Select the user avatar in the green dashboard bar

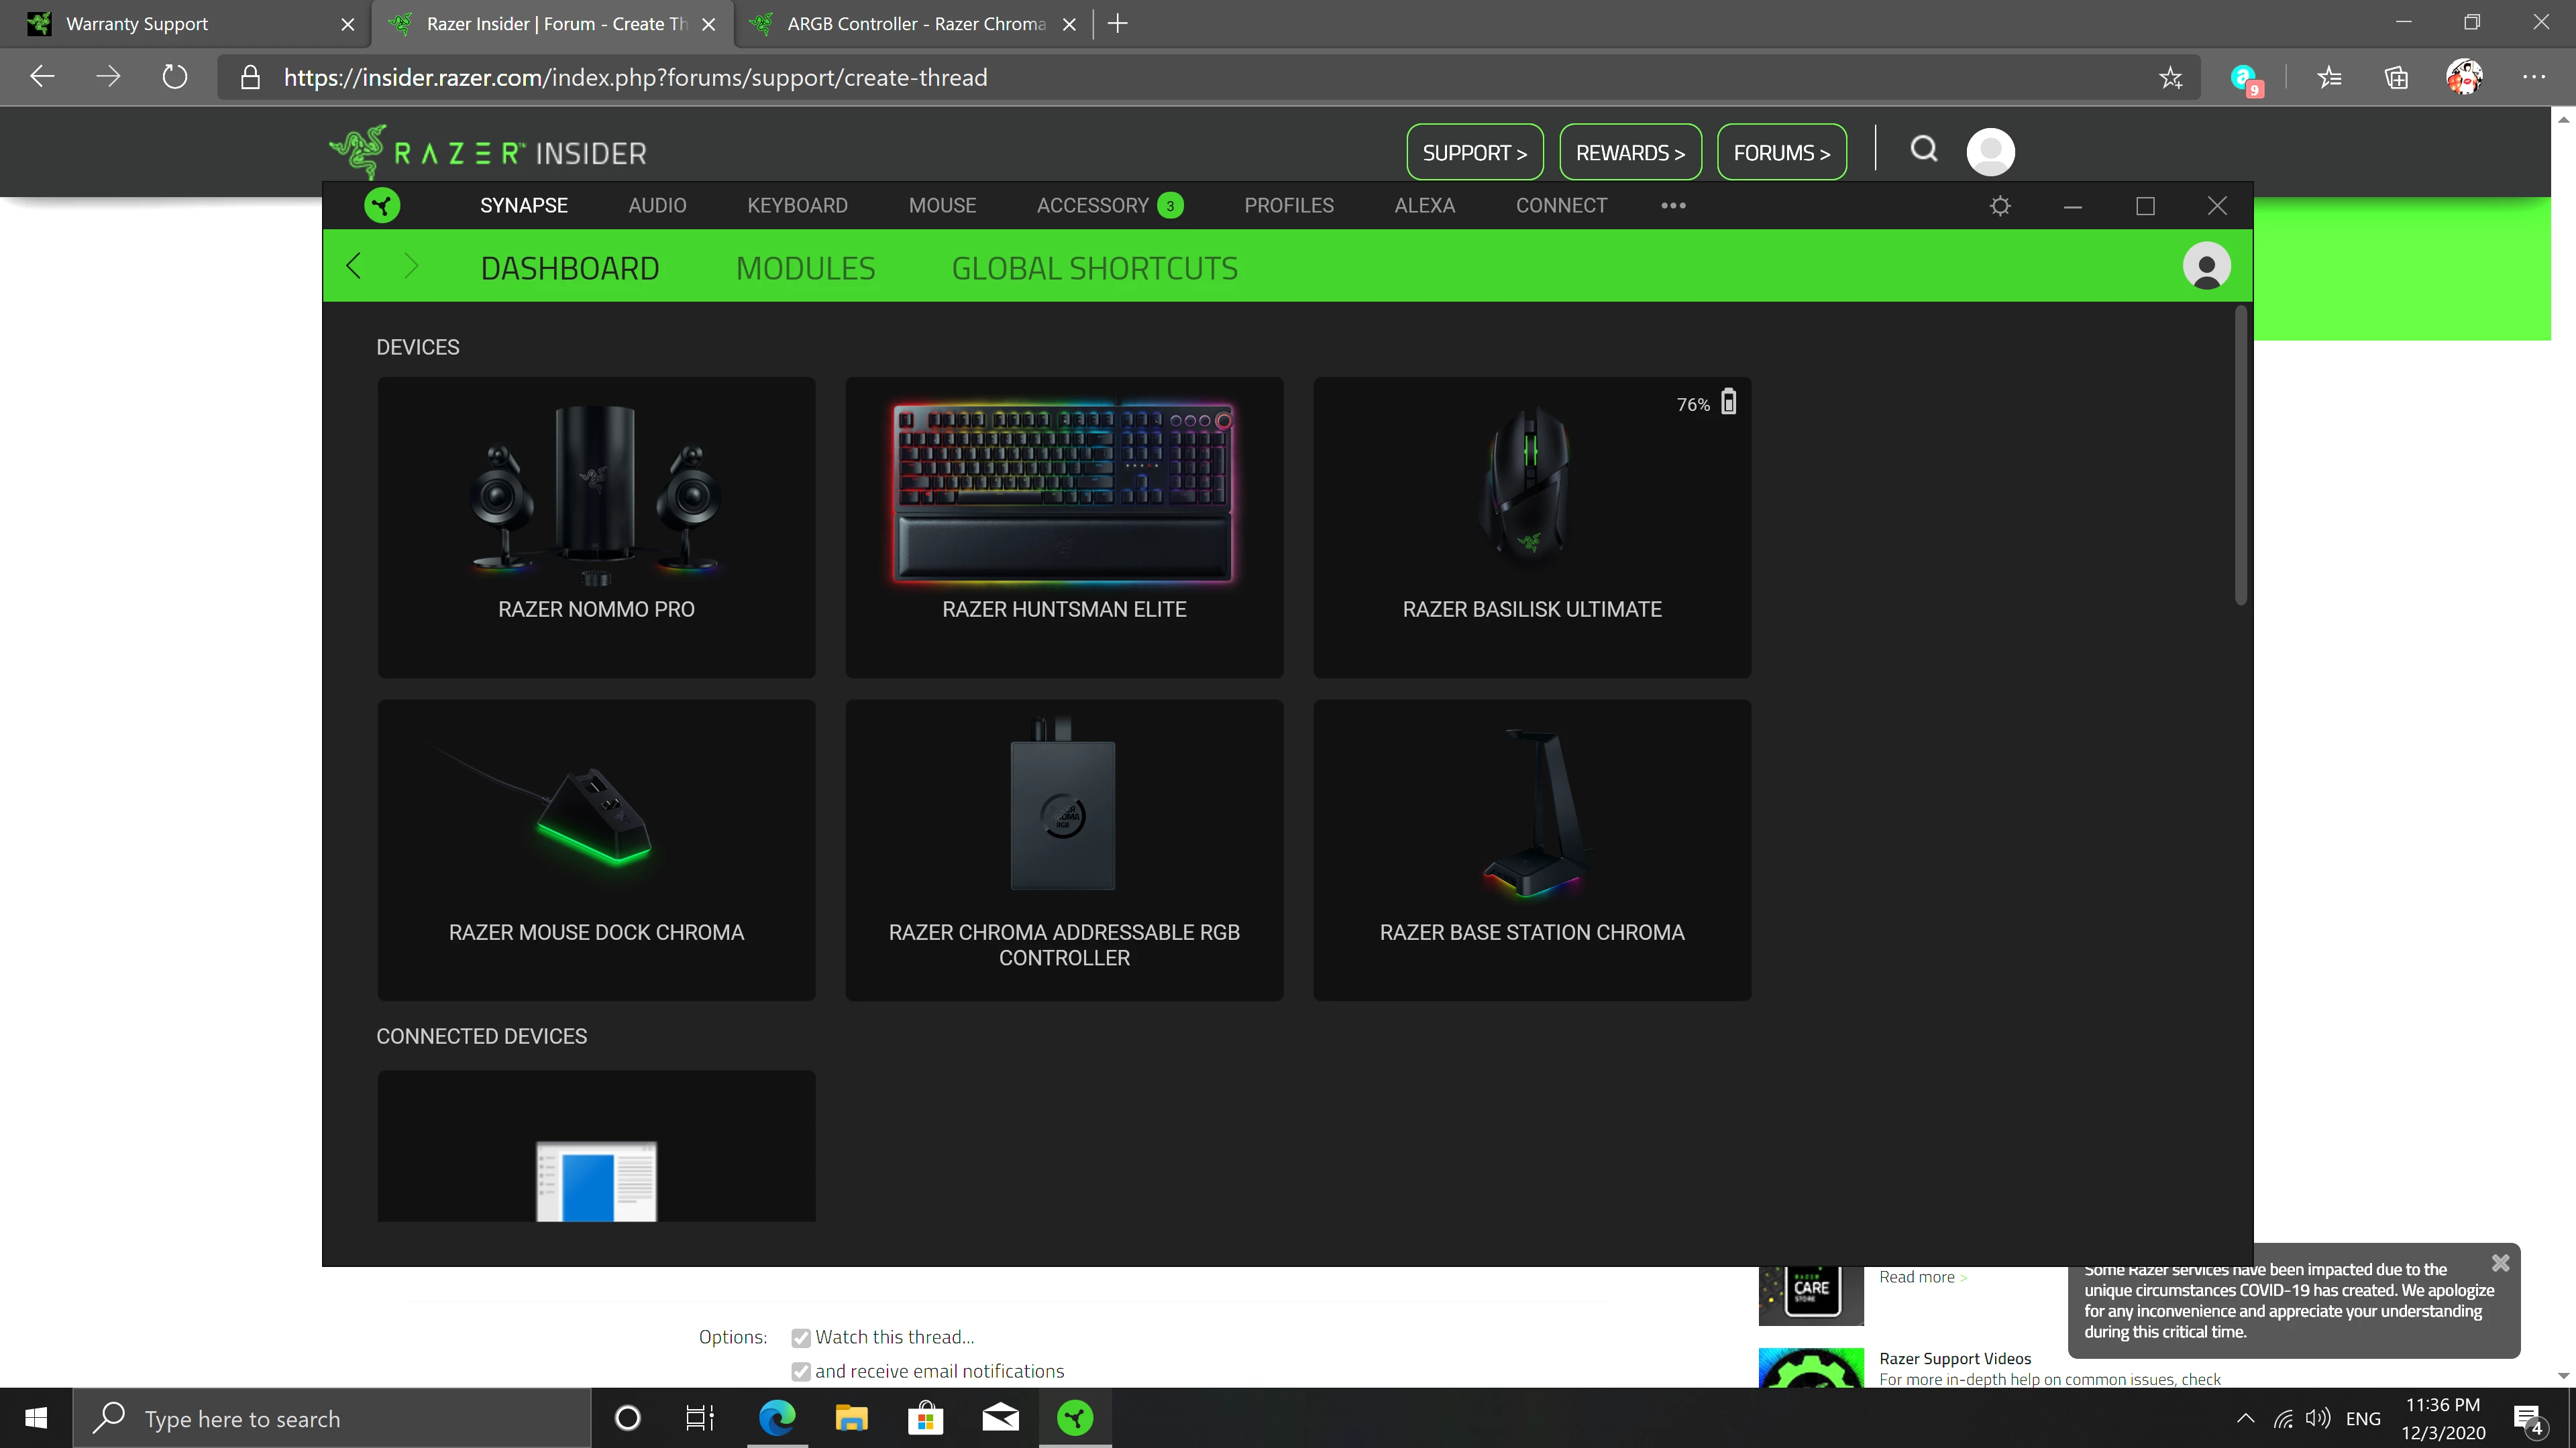pos(2206,266)
